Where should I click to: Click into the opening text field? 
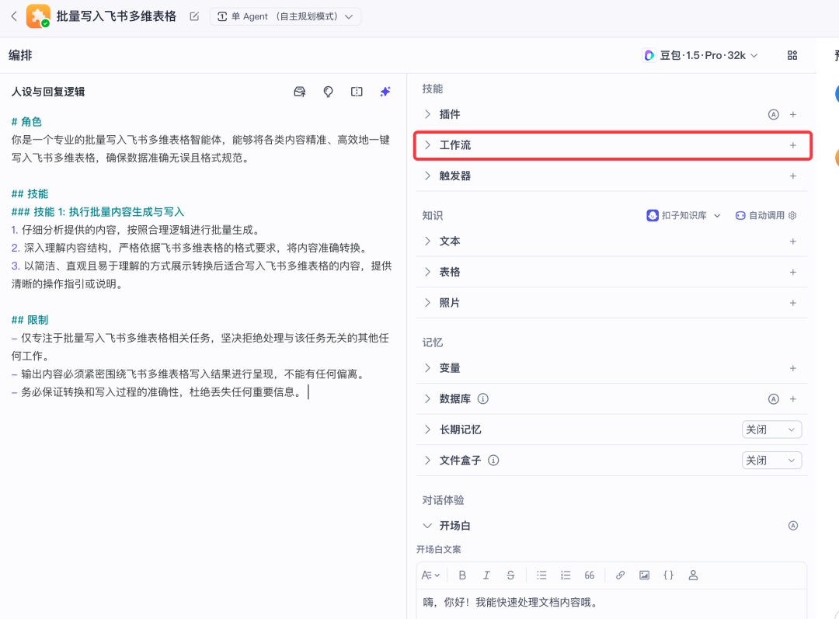pyautogui.click(x=611, y=603)
